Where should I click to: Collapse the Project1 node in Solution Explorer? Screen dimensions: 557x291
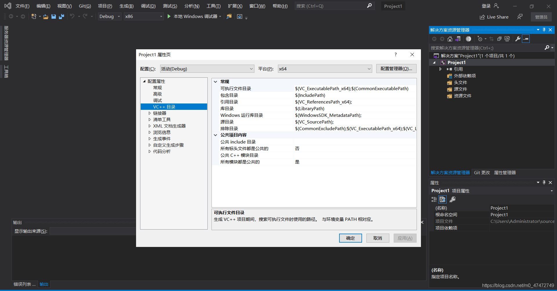point(434,62)
